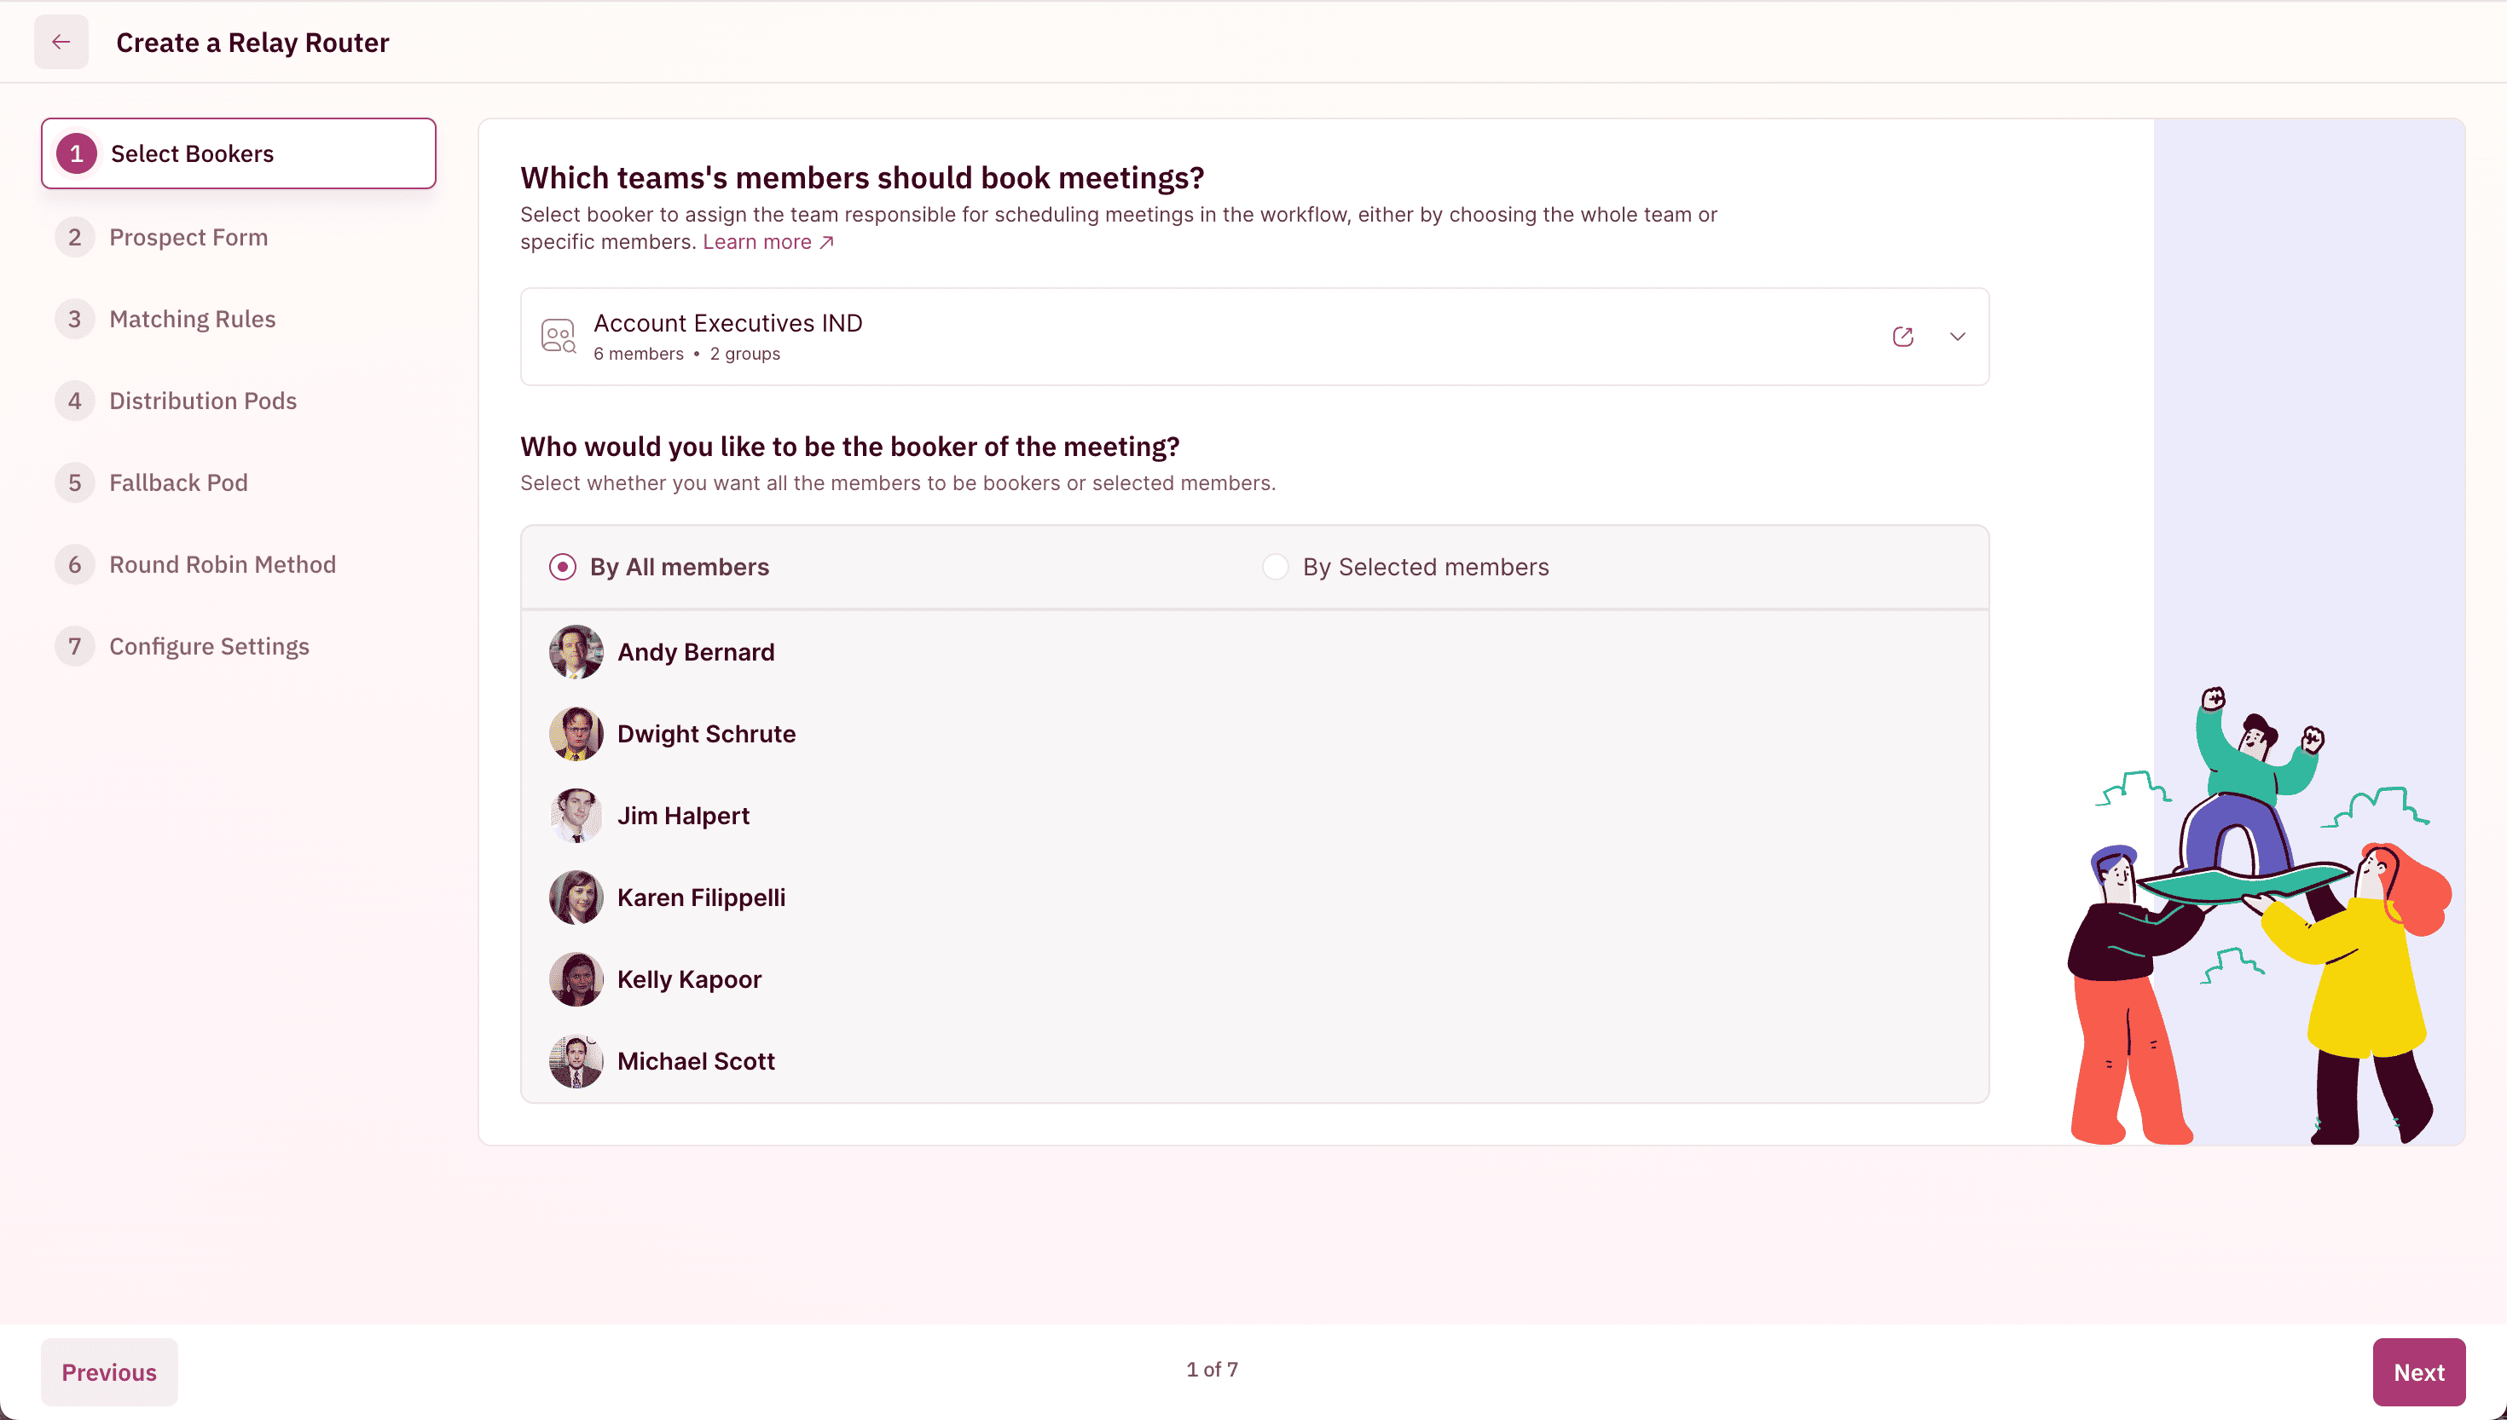Click Michael Scott's profile photo
The height and width of the screenshot is (1420, 2507).
pyautogui.click(x=576, y=1061)
